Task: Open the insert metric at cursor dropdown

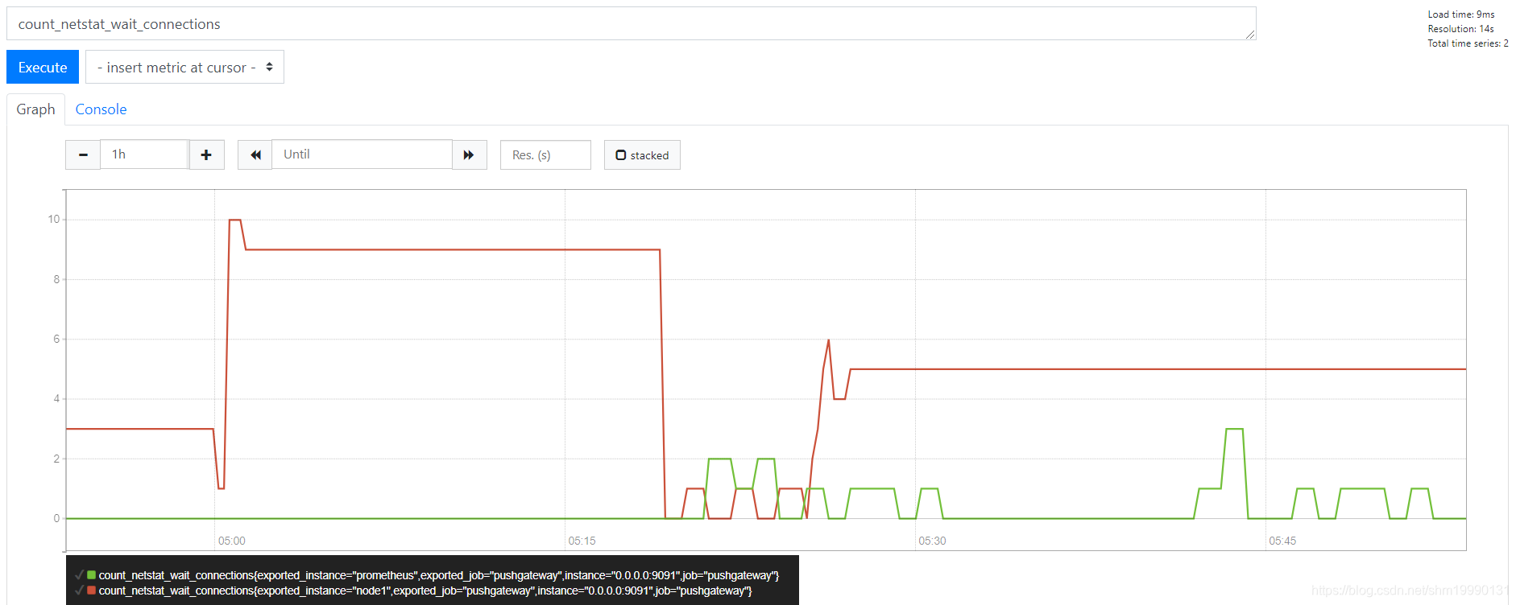Action: (x=184, y=67)
